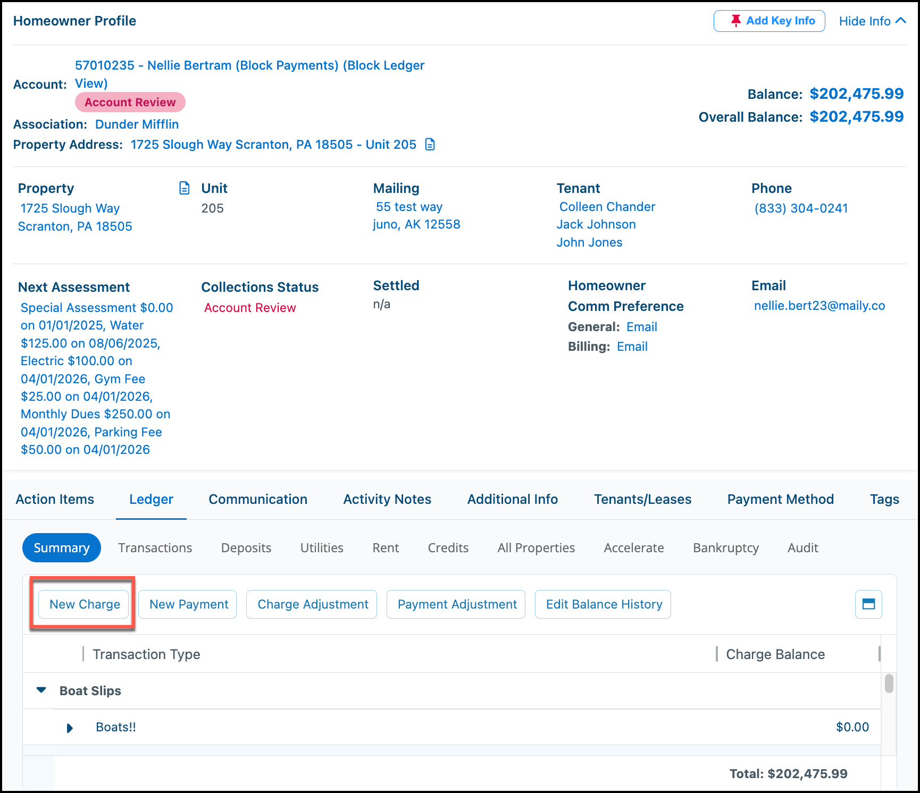Open the Tenants/Leases tab
Image resolution: width=920 pixels, height=793 pixels.
tap(642, 499)
